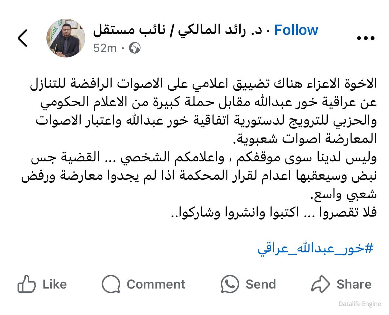Viewport: 389px width, 315px height.
Task: Tap the WhatsApp Send icon
Action: coord(230,284)
